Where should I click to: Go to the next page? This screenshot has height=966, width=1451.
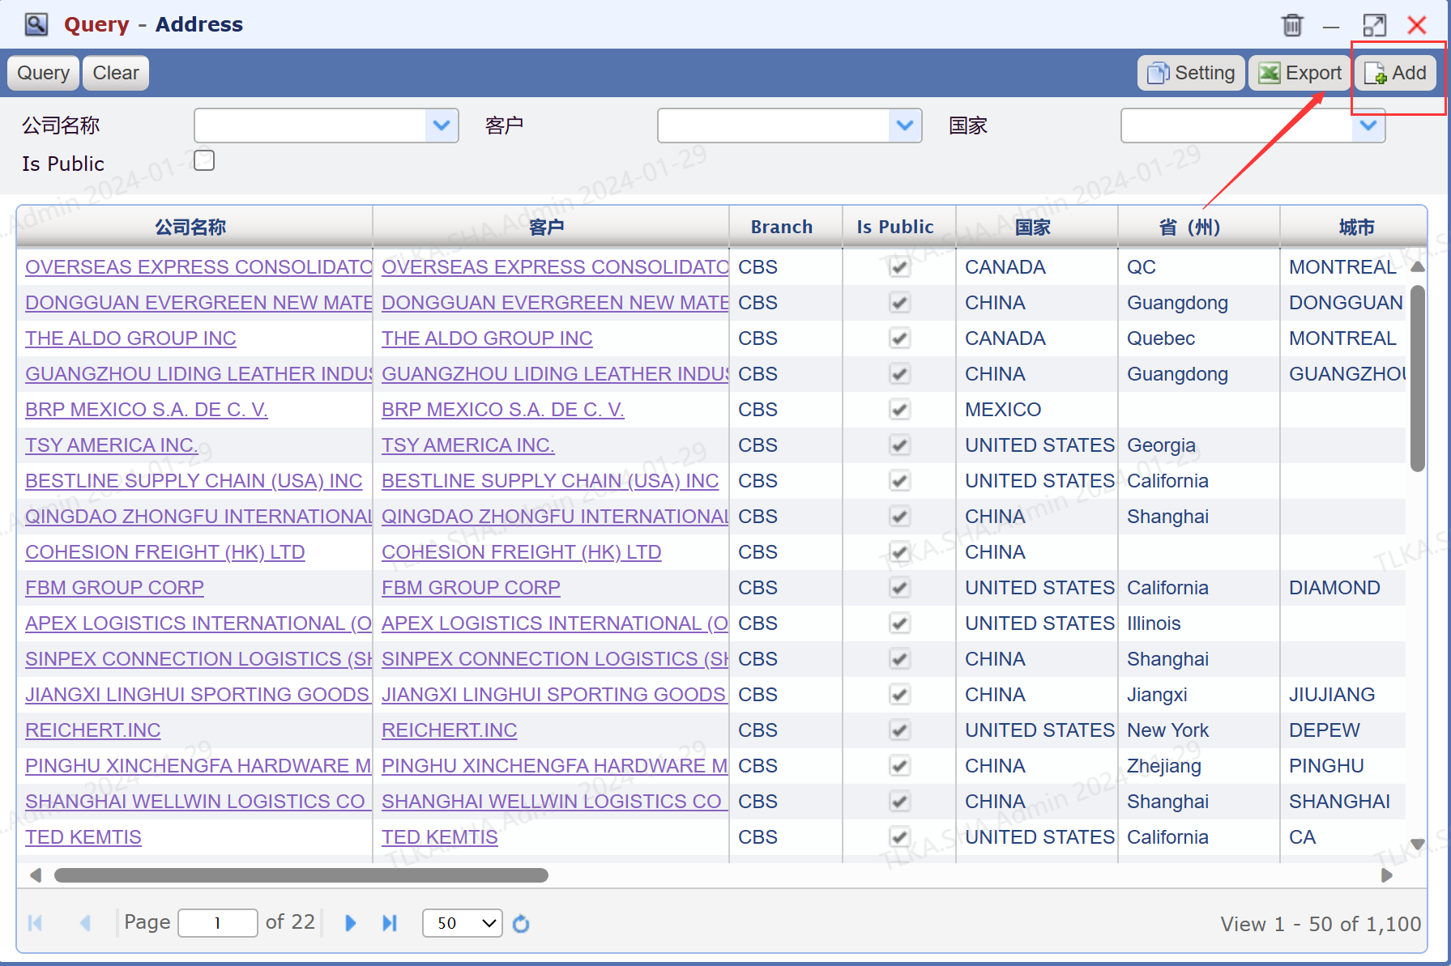(350, 923)
